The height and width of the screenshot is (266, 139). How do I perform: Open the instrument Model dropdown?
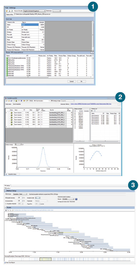pyautogui.click(x=68, y=199)
